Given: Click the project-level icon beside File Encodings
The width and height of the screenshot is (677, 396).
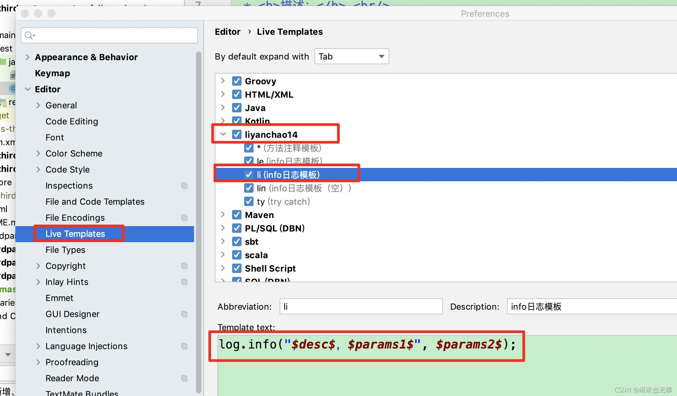Looking at the screenshot, I should pos(184,218).
